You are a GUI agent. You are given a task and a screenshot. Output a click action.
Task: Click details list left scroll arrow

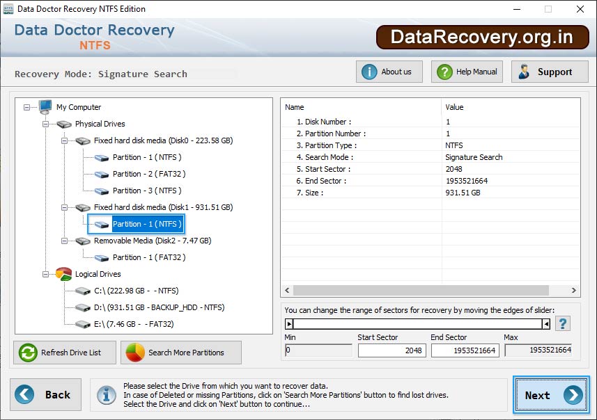(x=288, y=291)
